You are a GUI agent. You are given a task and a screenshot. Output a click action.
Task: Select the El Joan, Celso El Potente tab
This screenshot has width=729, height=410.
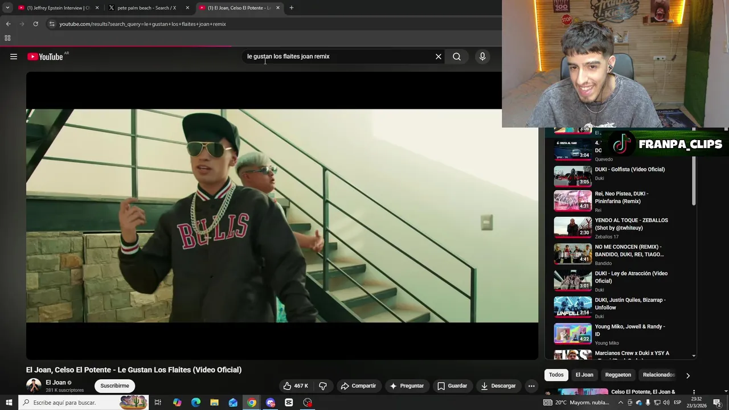pyautogui.click(x=239, y=8)
